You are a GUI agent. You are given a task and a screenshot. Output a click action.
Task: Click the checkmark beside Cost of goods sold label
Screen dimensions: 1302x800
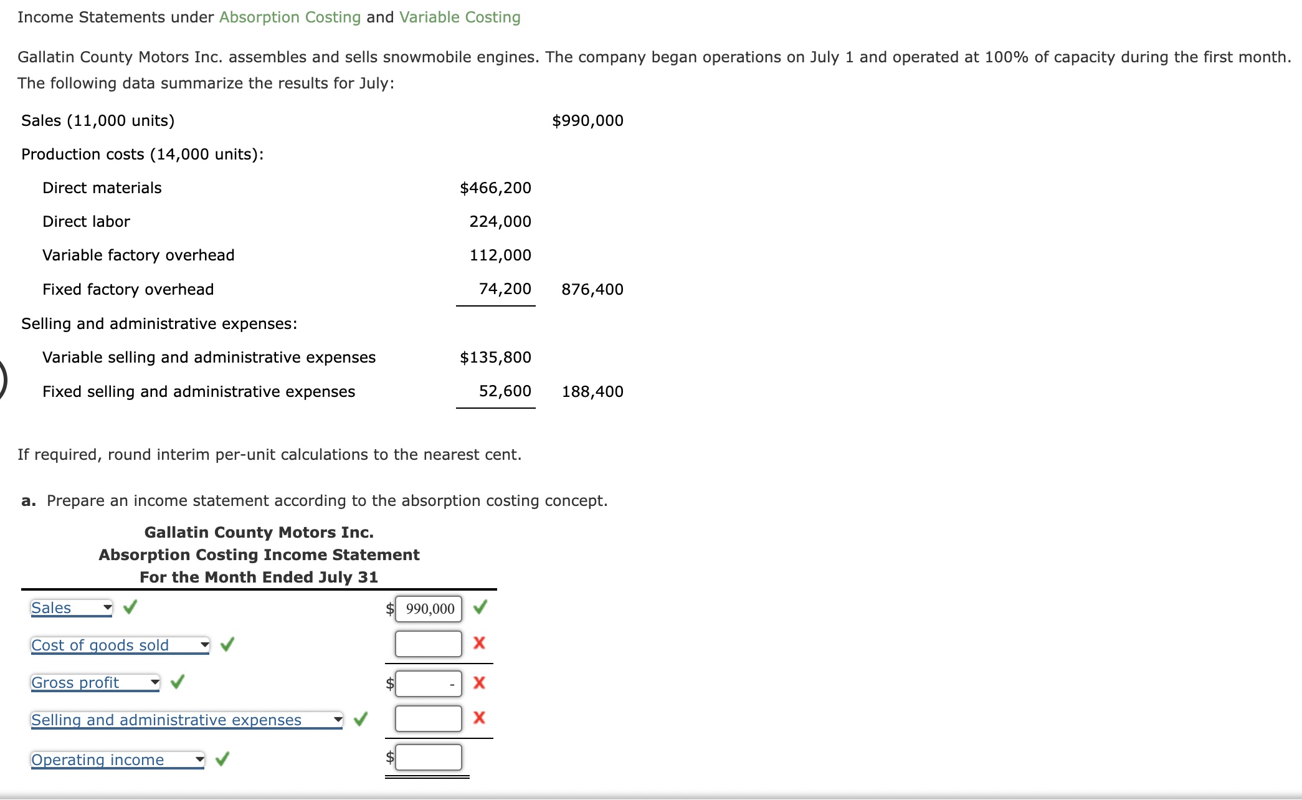[x=227, y=645]
